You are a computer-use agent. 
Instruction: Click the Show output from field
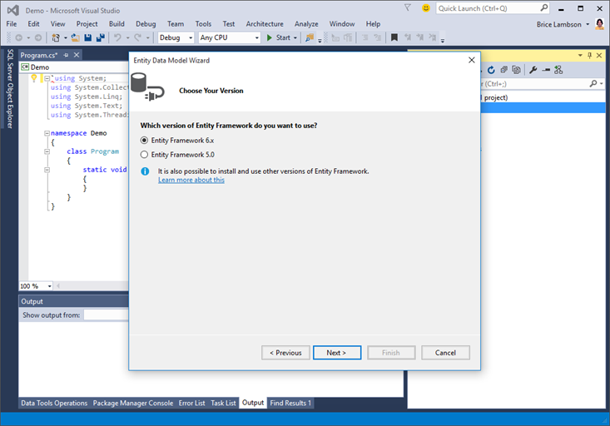pyautogui.click(x=107, y=315)
